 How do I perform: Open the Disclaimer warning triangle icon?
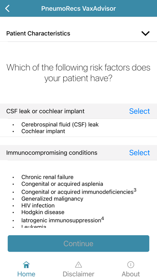(78, 265)
